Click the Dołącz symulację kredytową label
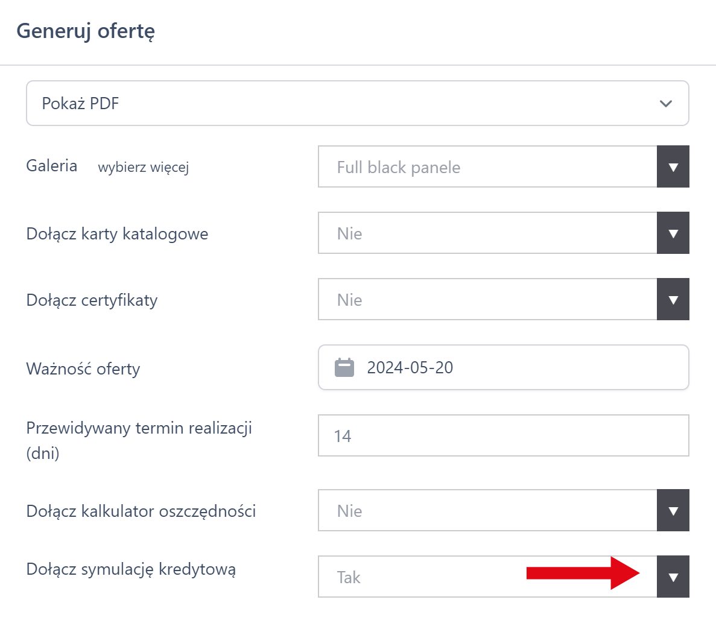Screen dimensions: 716x629 pyautogui.click(x=131, y=569)
